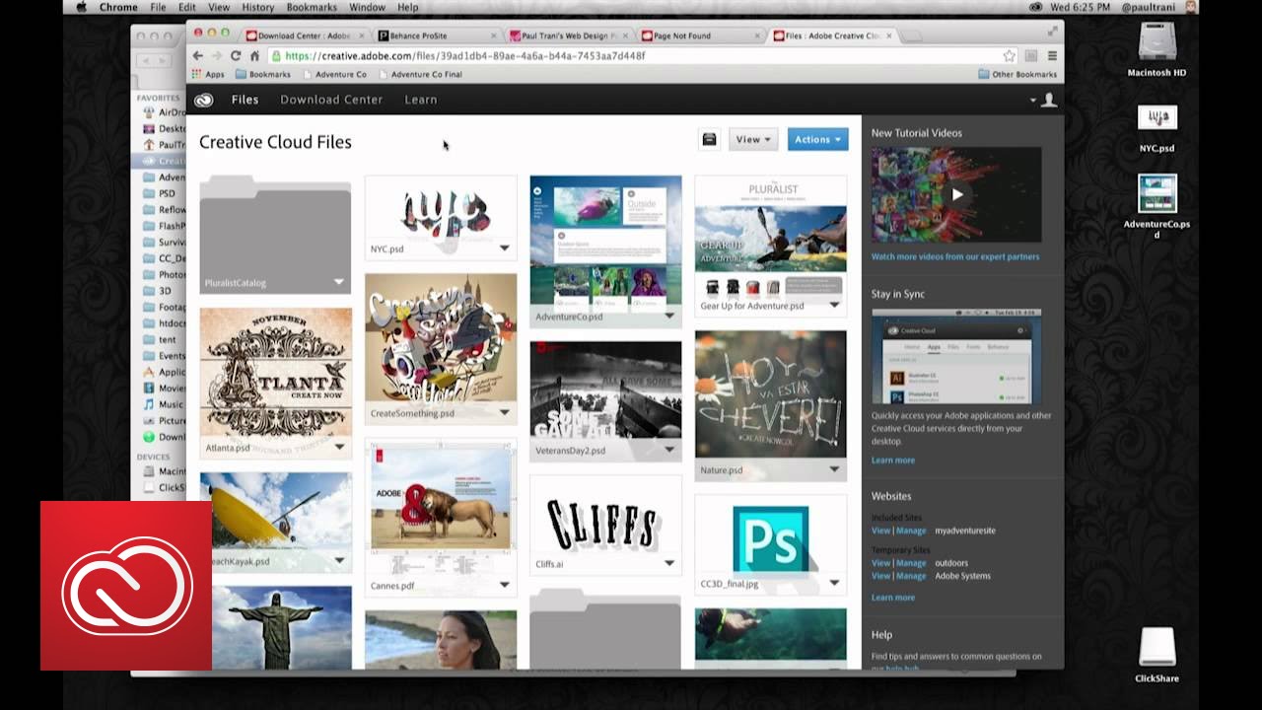Click Watch more videos from expert partners

(x=955, y=256)
